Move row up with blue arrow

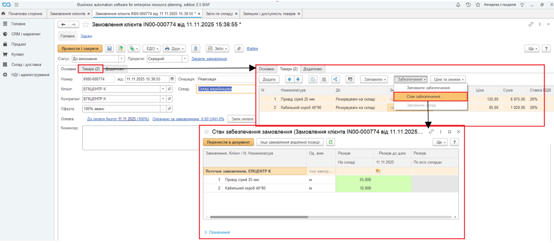click(x=290, y=79)
